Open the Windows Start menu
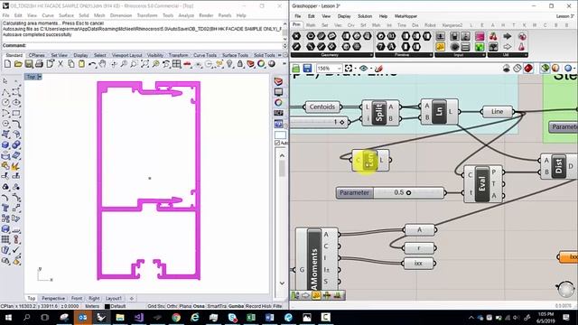The image size is (578, 325). 8,317
